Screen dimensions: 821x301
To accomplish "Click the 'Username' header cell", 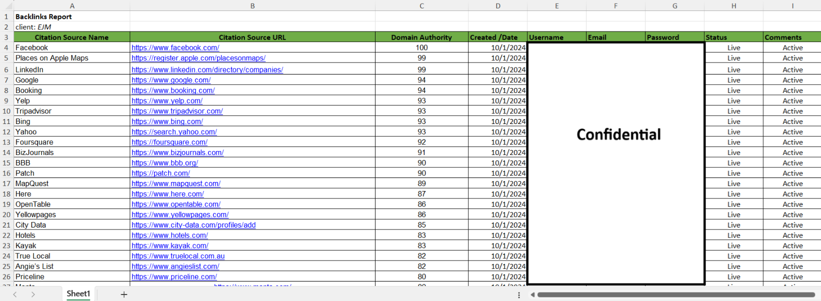I will click(556, 37).
